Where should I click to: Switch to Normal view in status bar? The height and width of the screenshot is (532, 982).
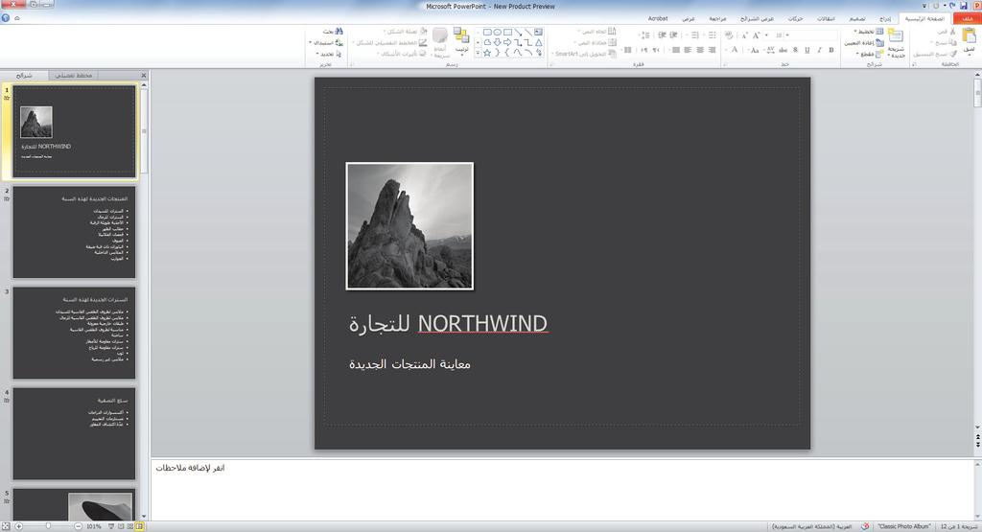[x=139, y=526]
